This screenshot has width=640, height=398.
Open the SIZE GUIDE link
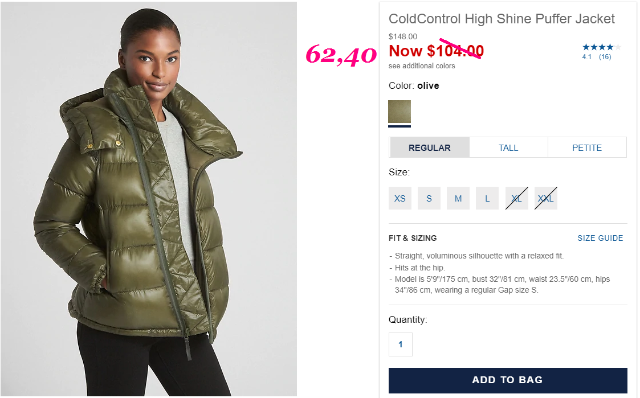[x=600, y=238]
